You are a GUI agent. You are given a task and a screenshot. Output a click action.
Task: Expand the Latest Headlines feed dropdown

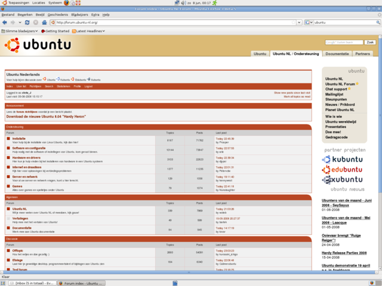(103, 31)
